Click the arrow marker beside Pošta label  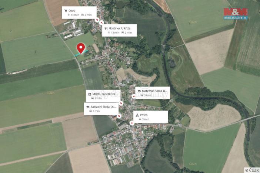coord(132,123)
